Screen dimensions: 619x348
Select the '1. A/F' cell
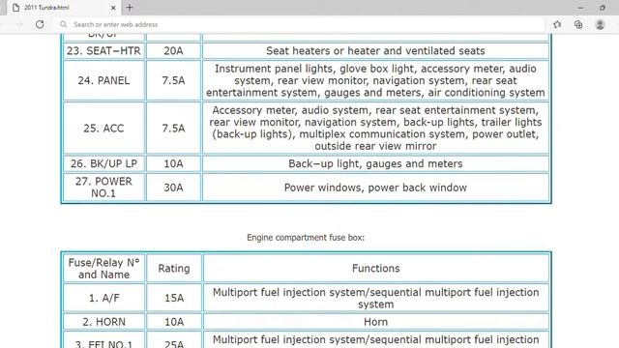point(103,298)
